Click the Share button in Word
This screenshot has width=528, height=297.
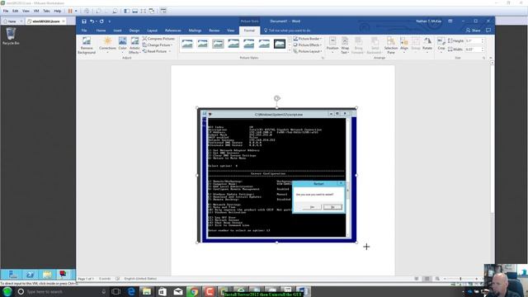[x=473, y=31]
